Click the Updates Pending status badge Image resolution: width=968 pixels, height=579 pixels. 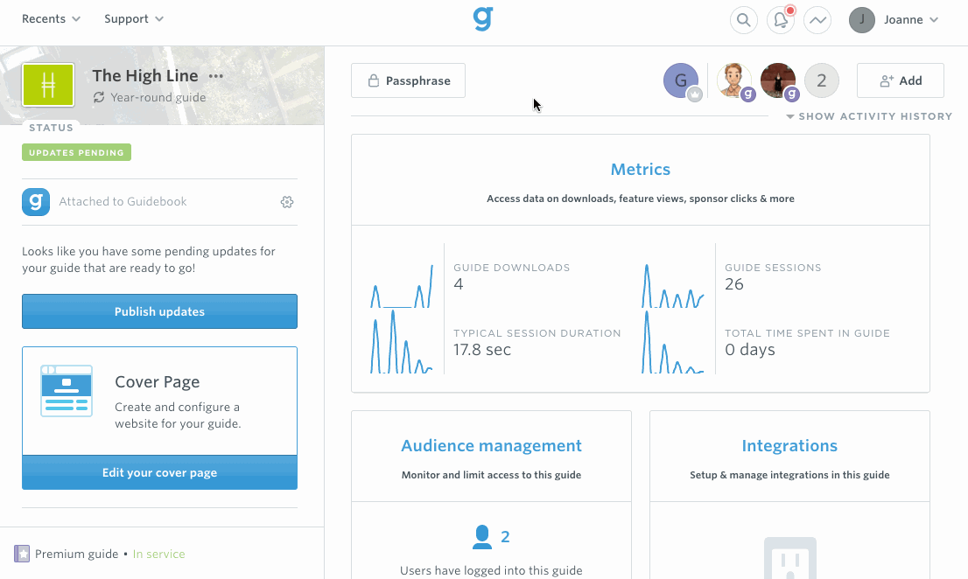(x=76, y=152)
